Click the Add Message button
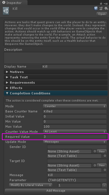Screen dimensions: 109x195 [56, 191]
